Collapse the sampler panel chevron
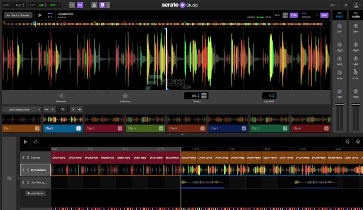Screen dimensions: 363x210 pos(182,135)
